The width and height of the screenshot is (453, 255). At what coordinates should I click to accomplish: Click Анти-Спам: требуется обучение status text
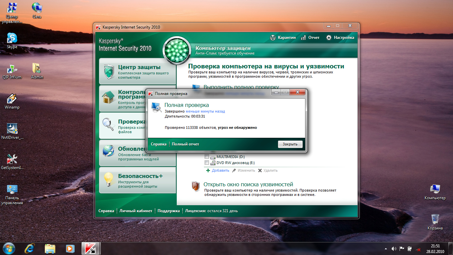[x=225, y=53]
